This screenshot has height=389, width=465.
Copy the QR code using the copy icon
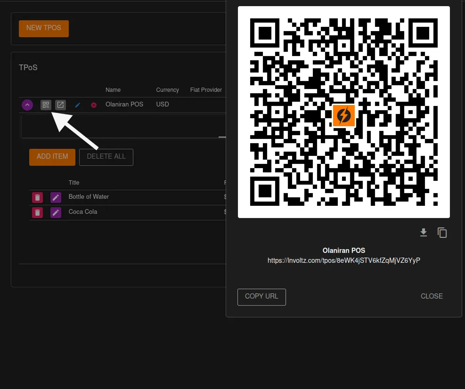click(x=442, y=232)
